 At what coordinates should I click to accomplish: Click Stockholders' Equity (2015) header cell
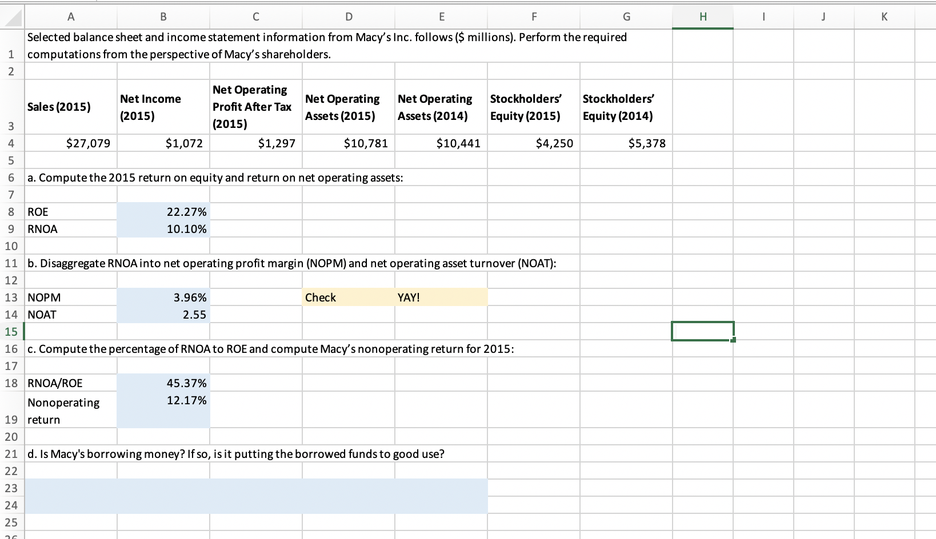[x=534, y=107]
